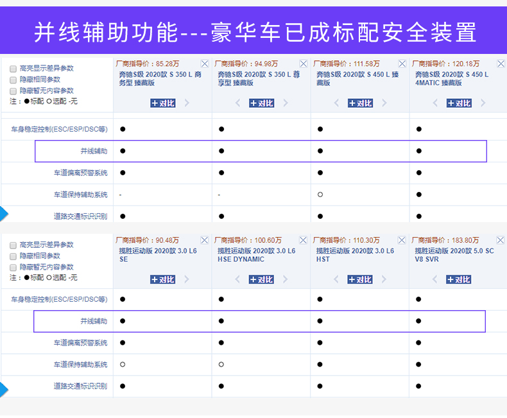The image size is (507, 418).
Task: Tick 隐藏暂无内容参数 in the 揽胜运动版 table
Action: [13, 267]
